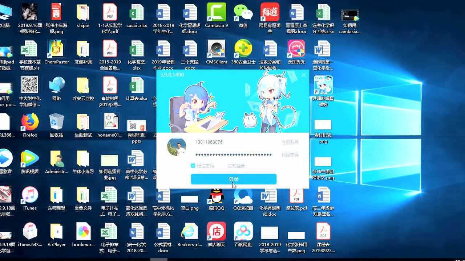
Task: Open 网易有道词典 desktop shortcut
Action: pos(270,18)
